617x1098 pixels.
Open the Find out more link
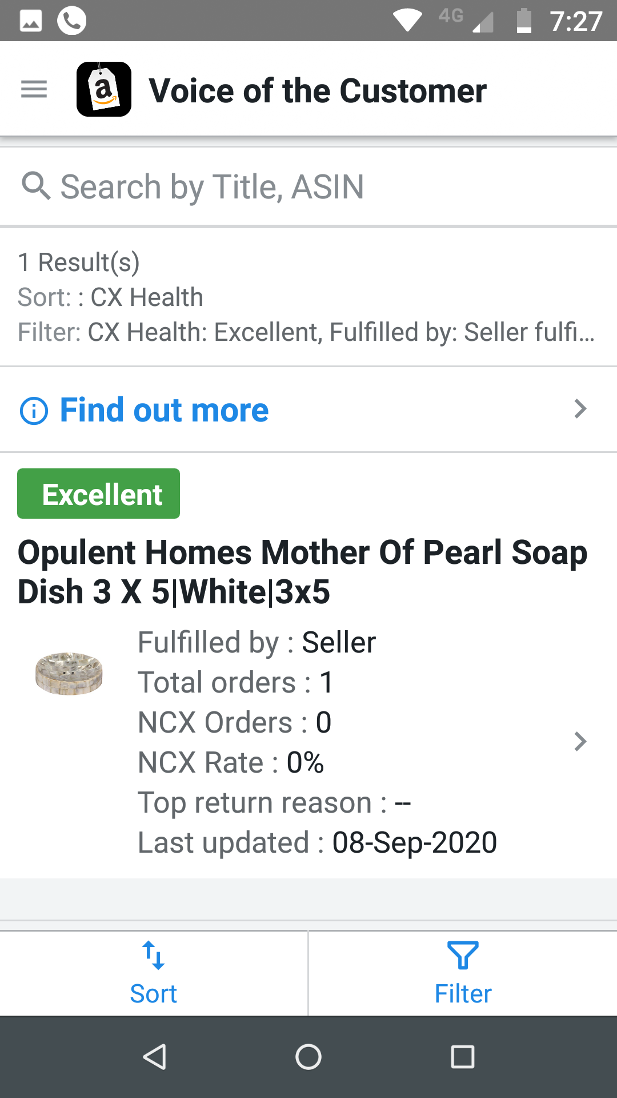164,410
